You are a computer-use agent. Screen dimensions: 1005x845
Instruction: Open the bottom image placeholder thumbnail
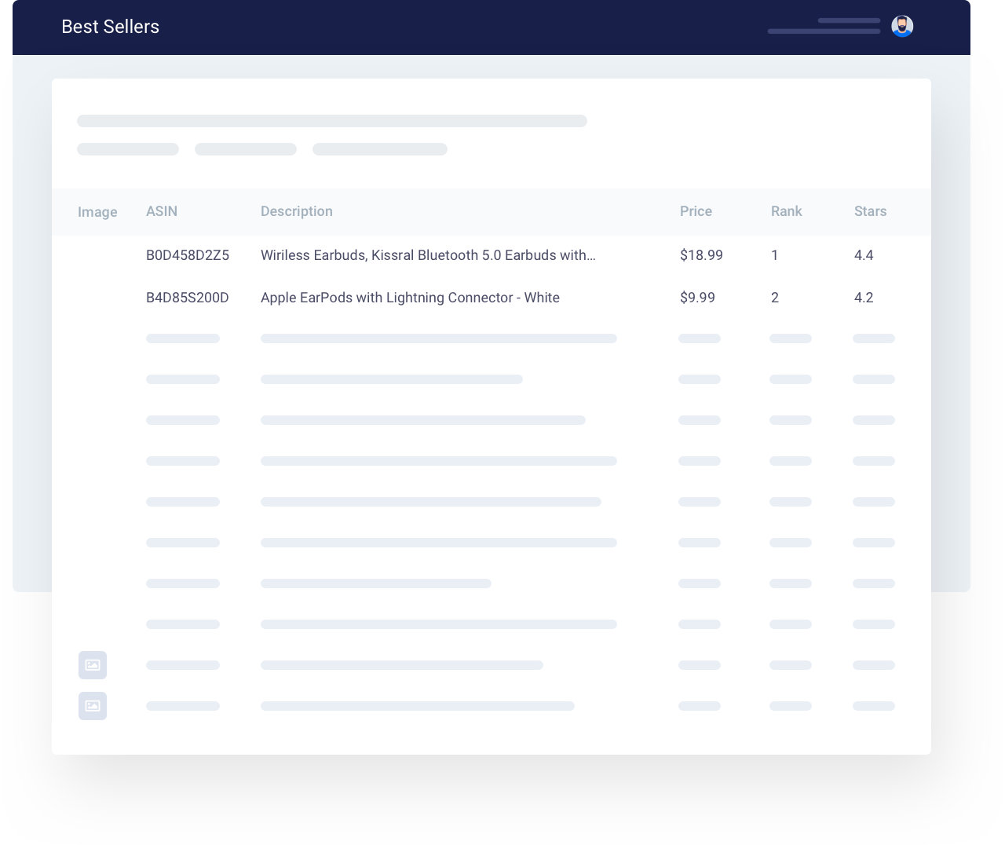coord(93,706)
